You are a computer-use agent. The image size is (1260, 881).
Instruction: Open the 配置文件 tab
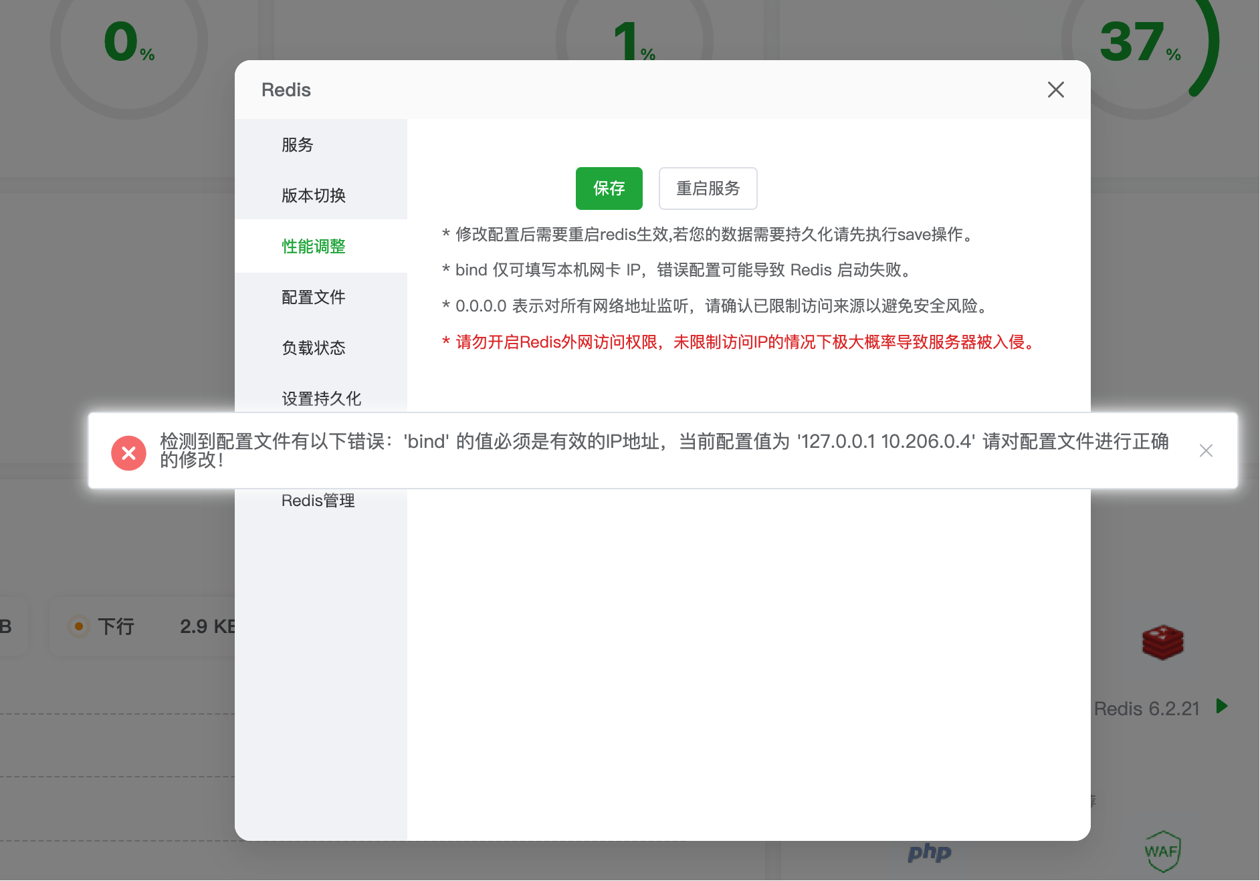(321, 297)
